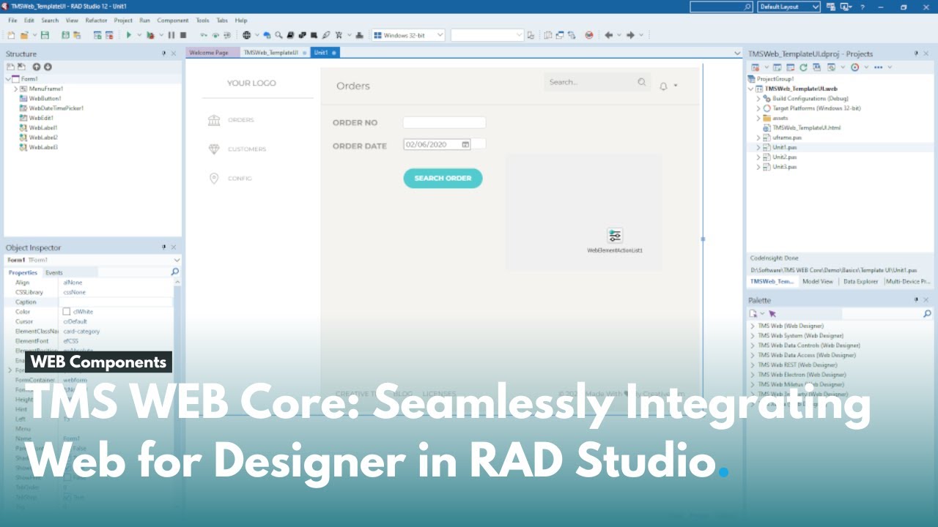938x527 pixels.
Task: Navigate back with the left arrow toolbar icon
Action: 608,35
